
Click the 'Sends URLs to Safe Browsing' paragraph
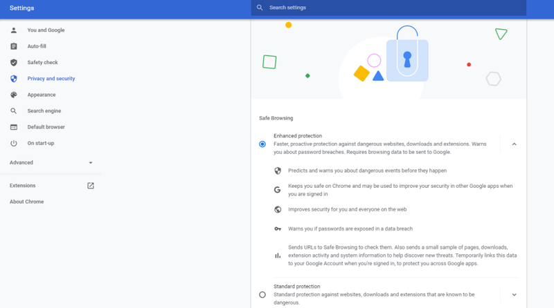click(402, 256)
